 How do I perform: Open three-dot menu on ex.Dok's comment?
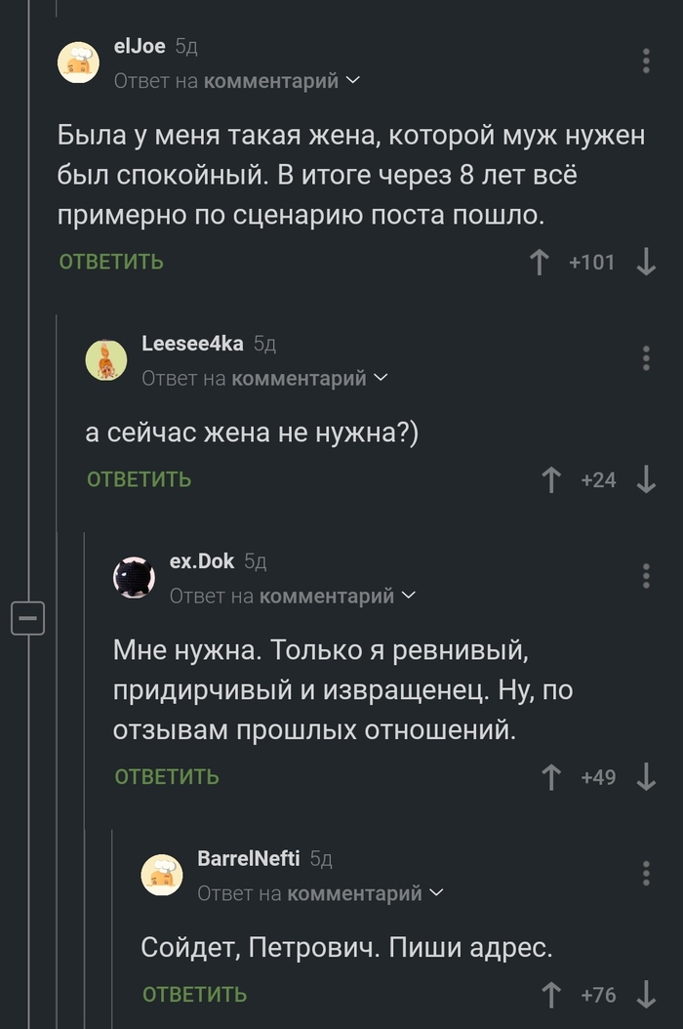click(646, 575)
